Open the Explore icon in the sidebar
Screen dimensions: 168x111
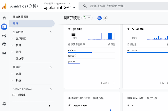click(x=4, y=36)
